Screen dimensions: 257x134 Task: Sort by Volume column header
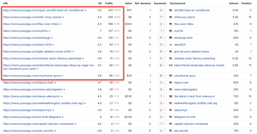tap(234, 3)
